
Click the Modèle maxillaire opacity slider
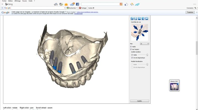(x=147, y=55)
